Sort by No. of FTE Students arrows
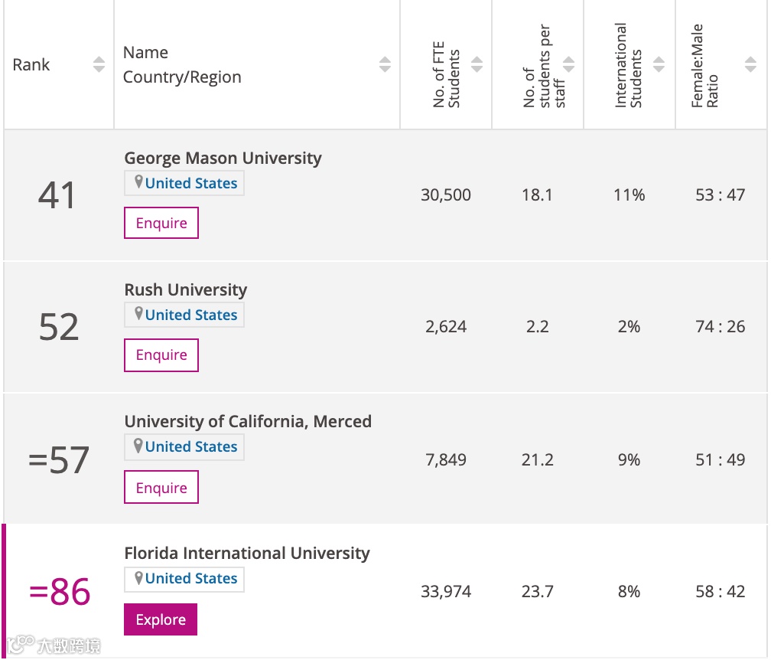The image size is (771, 660). [477, 65]
